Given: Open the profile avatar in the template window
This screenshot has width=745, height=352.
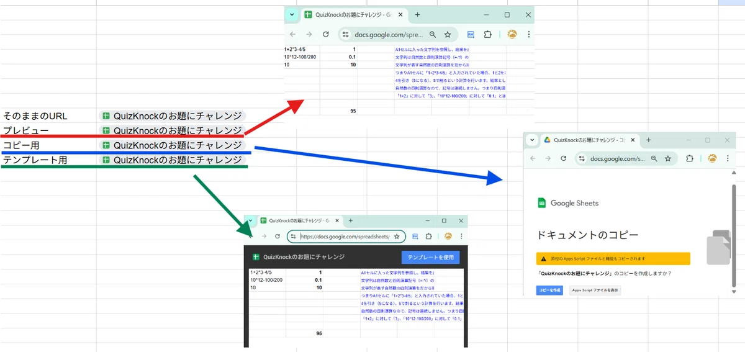Looking at the screenshot, I should tap(448, 236).
